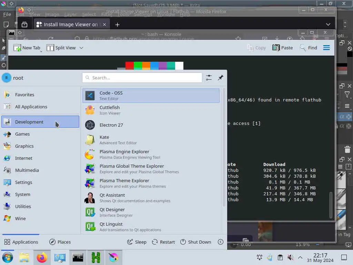Select Development category

pyautogui.click(x=40, y=122)
